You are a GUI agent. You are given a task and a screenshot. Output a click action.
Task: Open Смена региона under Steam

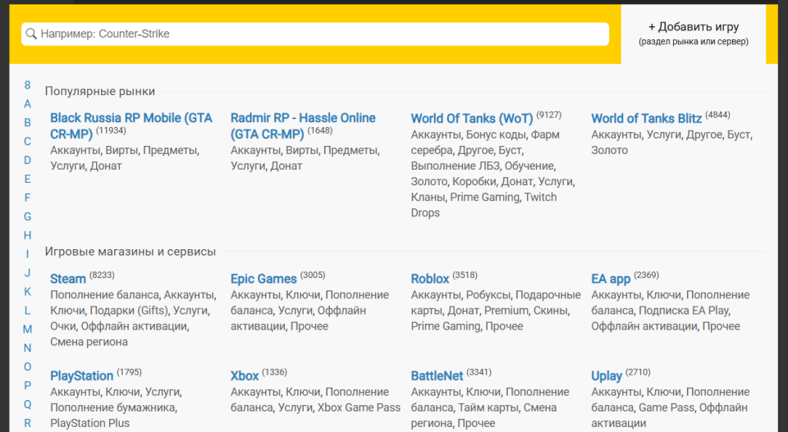[89, 342]
